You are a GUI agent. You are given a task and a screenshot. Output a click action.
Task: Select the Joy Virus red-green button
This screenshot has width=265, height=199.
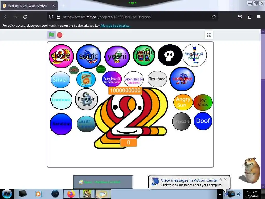pos(203,102)
